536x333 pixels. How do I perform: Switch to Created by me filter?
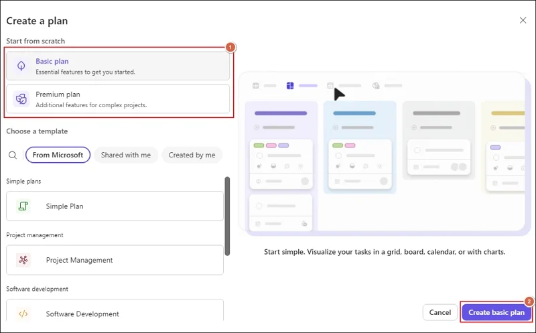192,155
